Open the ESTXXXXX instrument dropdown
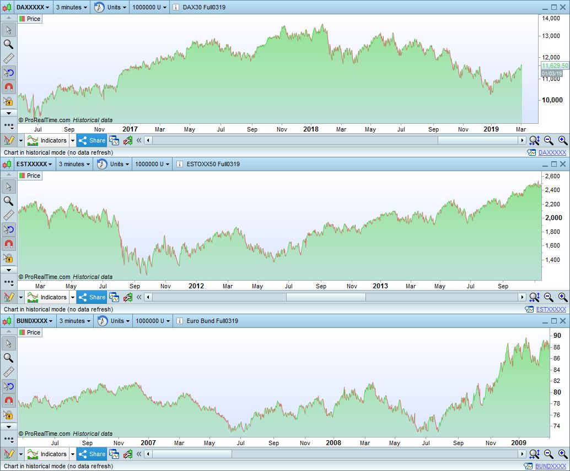Screen dimensions: 570x471 (x=34, y=164)
